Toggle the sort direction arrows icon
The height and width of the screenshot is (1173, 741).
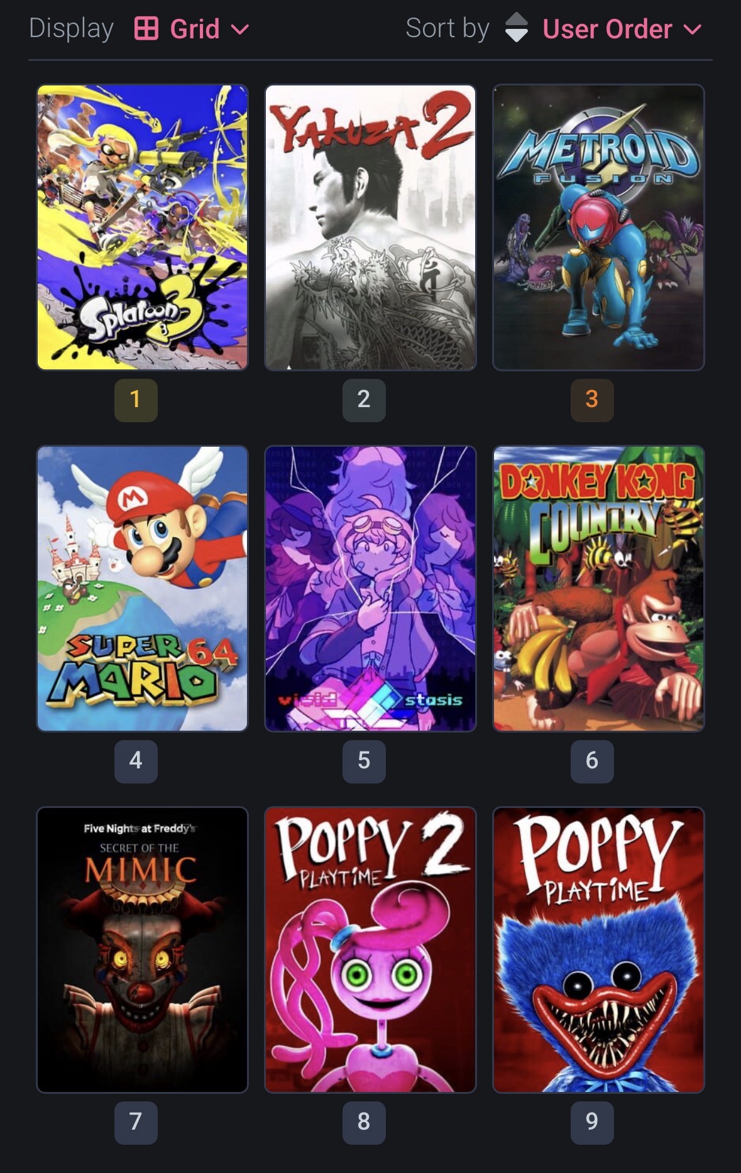click(x=517, y=28)
